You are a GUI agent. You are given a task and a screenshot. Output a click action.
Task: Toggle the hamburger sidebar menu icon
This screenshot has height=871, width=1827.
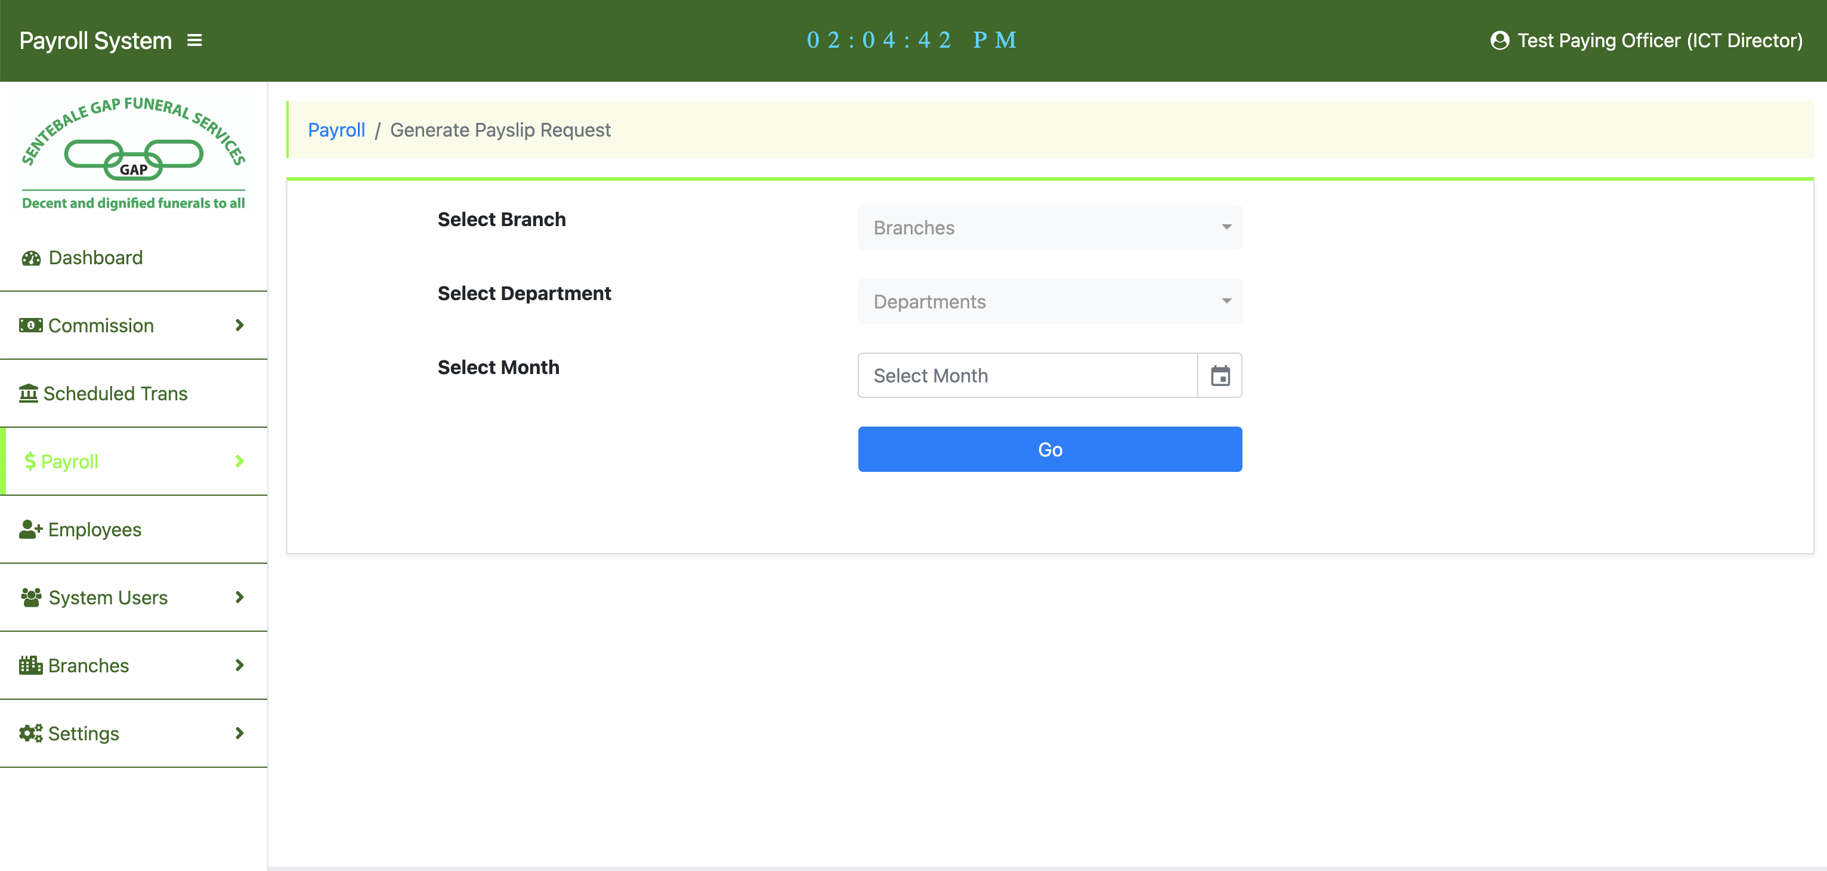[x=194, y=41]
